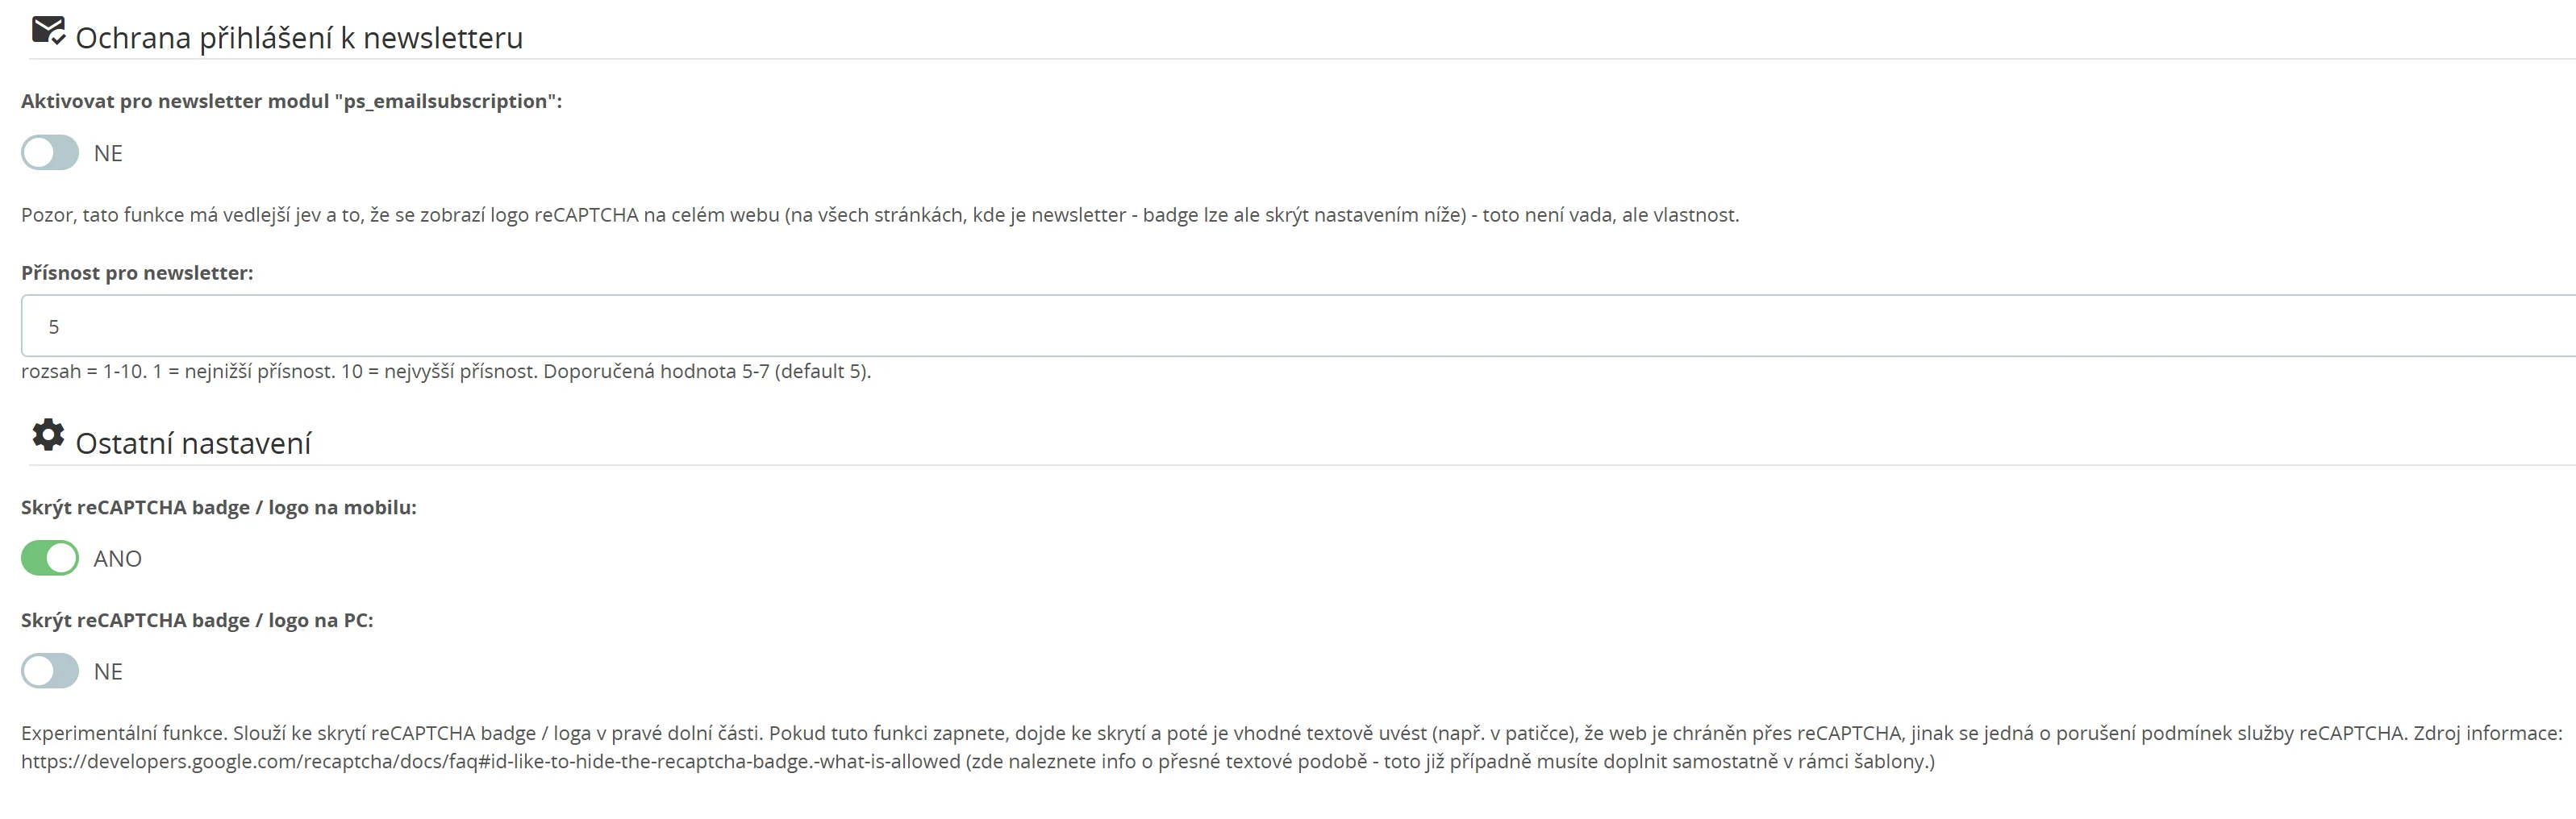
Task: Click the NE text beside the PC toggle
Action: (x=108, y=671)
